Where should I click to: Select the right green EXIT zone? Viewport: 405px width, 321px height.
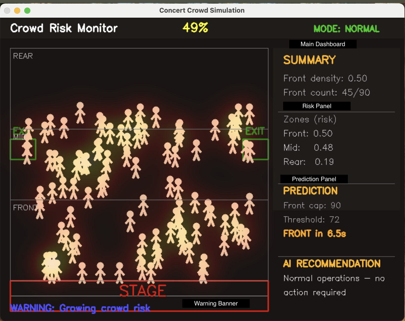pyautogui.click(x=256, y=149)
